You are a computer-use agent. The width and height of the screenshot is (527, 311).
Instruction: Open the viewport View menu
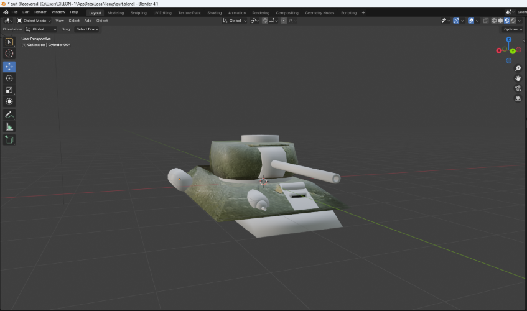[x=60, y=21]
